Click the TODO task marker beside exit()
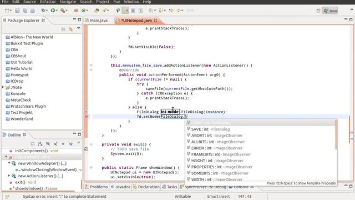The width and height of the screenshot is (355, 200). [x=86, y=149]
